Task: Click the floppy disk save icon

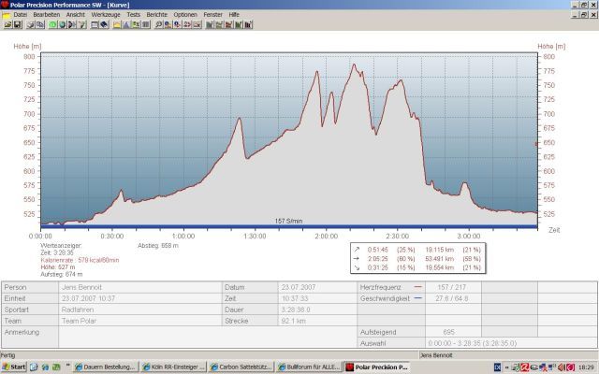Action: [x=18, y=25]
